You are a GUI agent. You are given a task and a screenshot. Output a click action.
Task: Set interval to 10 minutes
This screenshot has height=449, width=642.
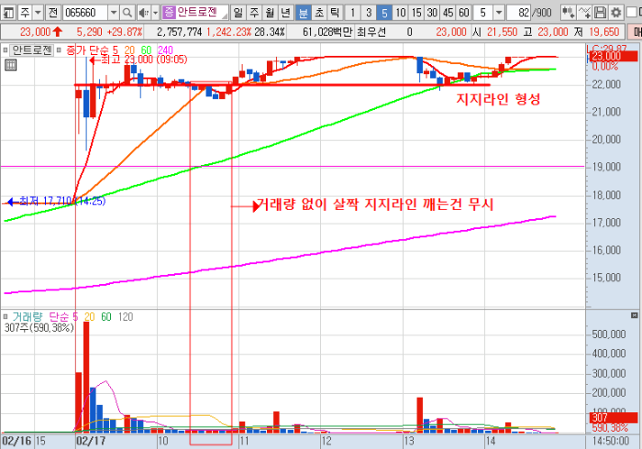point(401,13)
